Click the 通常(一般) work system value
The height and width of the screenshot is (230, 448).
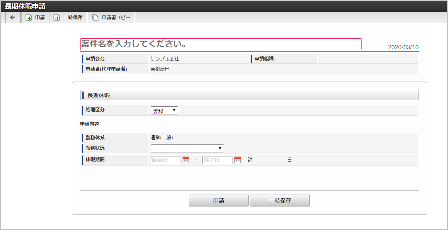[x=161, y=138]
